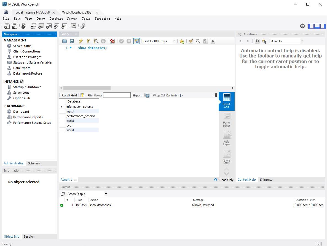Create a new schema icon
The height and width of the screenshot is (247, 327).
33,26
